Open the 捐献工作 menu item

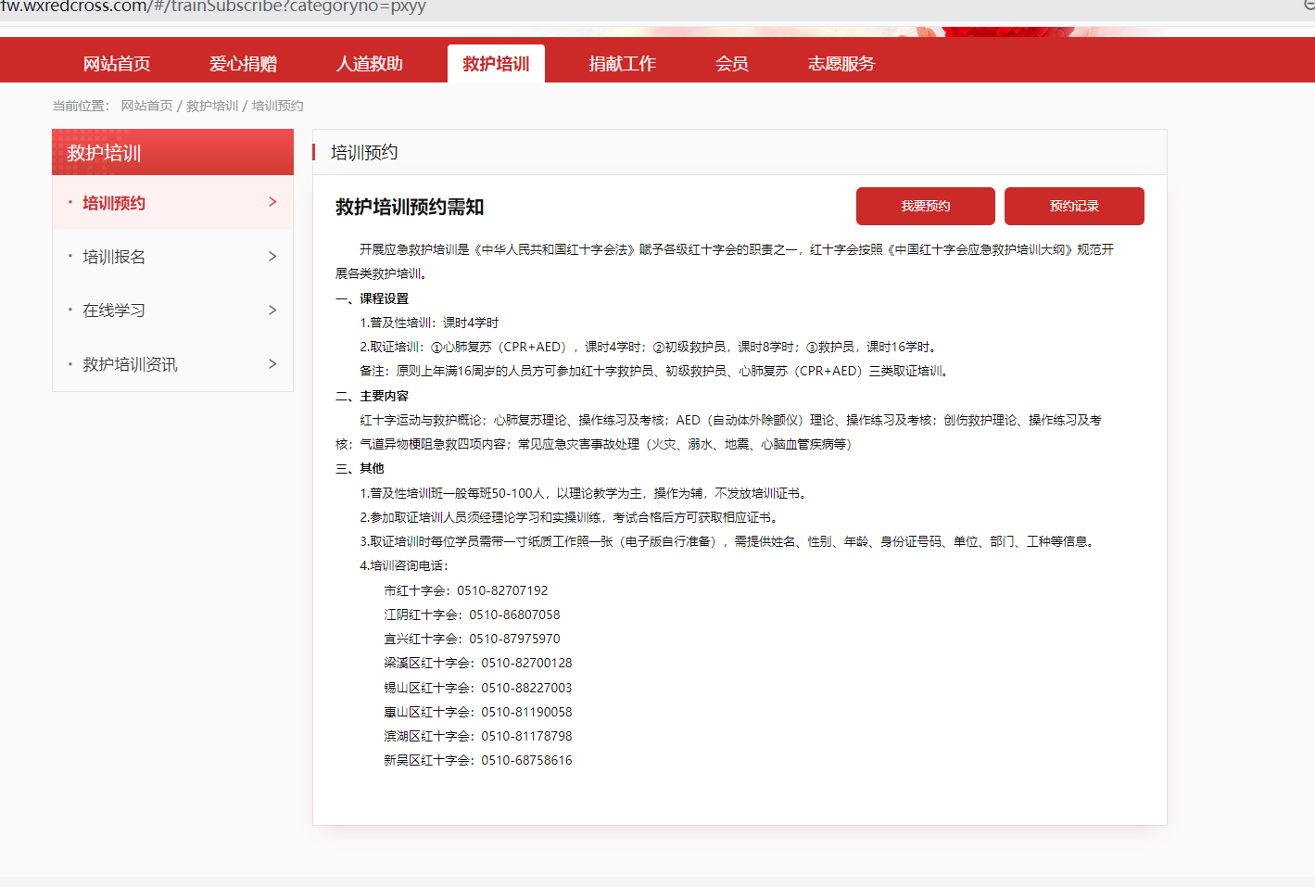pos(622,64)
